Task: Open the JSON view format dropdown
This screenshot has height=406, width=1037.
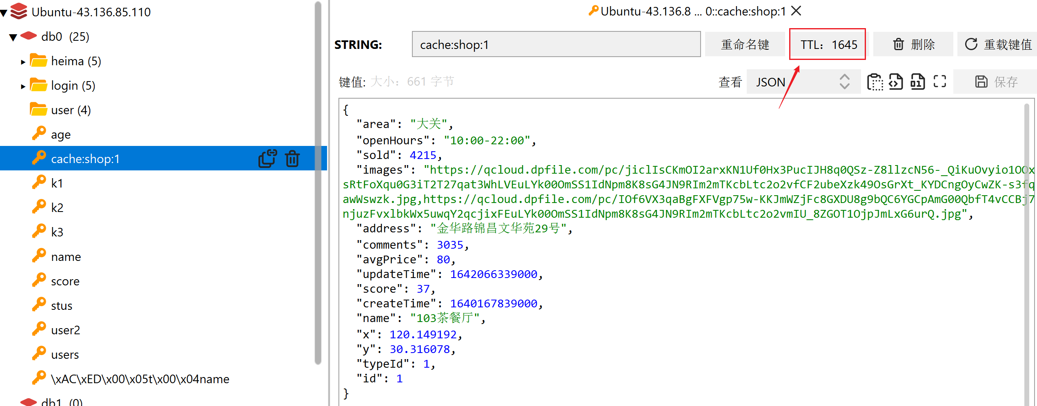Action: tap(803, 82)
